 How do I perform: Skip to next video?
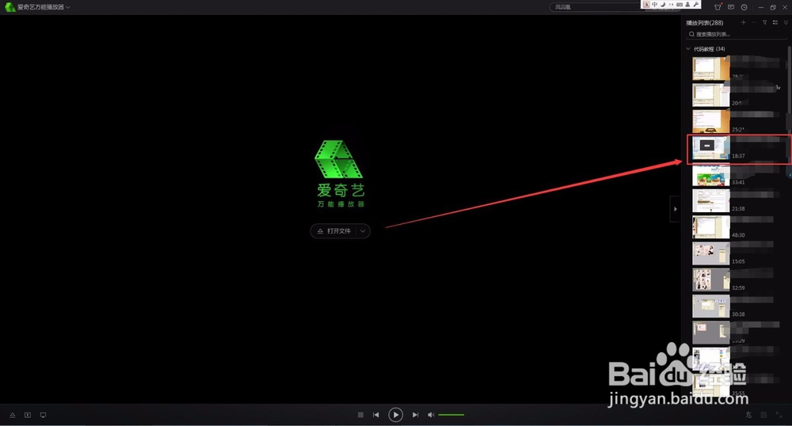[x=415, y=415]
